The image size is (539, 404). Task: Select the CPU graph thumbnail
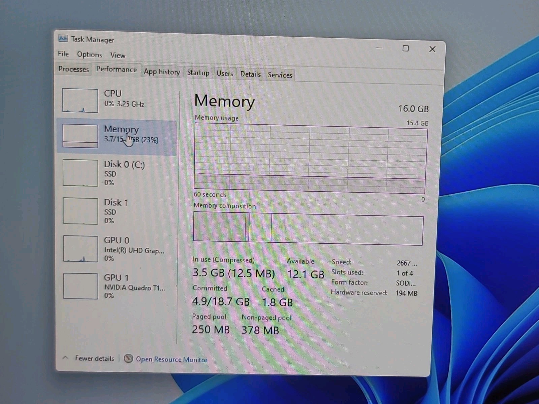pos(80,100)
